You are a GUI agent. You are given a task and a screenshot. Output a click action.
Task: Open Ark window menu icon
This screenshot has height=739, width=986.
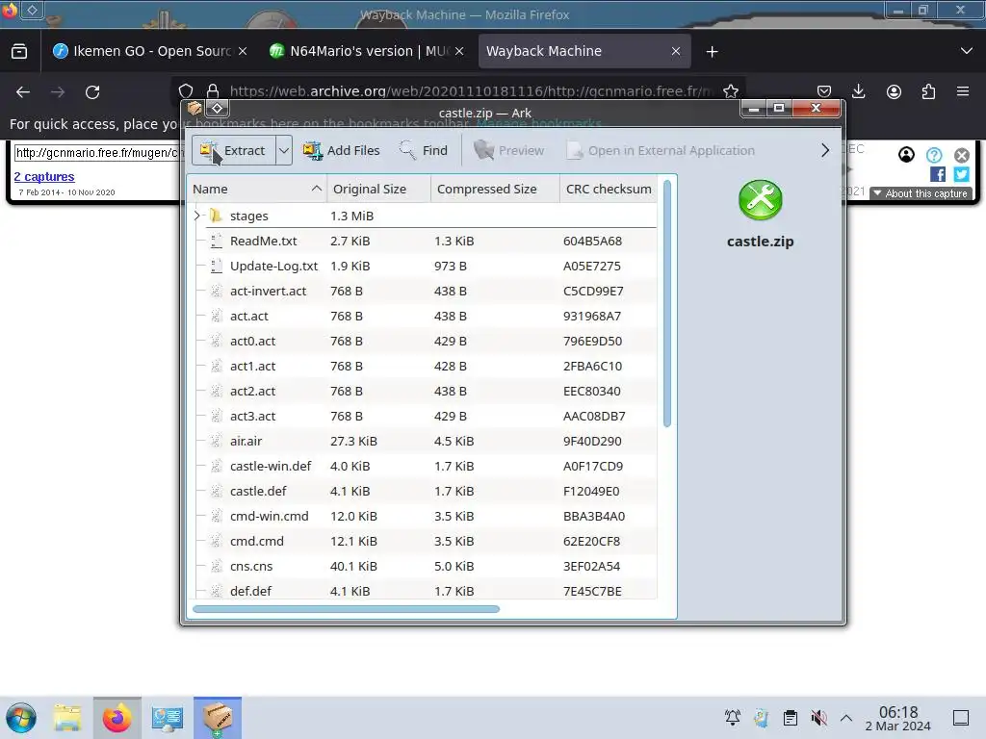[195, 108]
